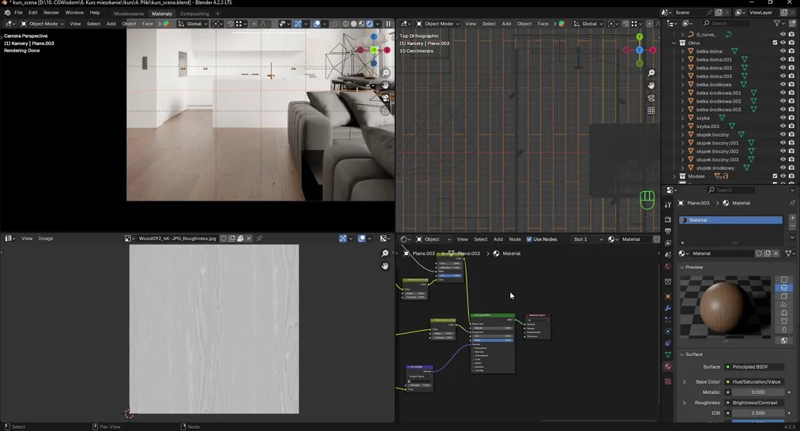Pause the viewport render with pause icon
Image resolution: width=800 pixels, height=431 pixels.
pyautogui.click(x=388, y=24)
